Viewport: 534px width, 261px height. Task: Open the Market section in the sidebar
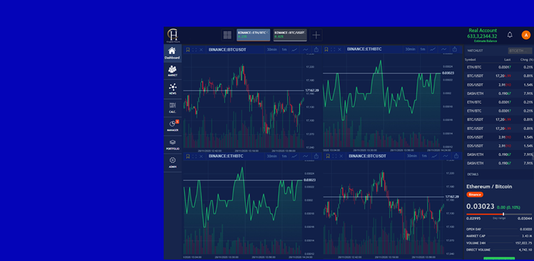[x=172, y=71]
